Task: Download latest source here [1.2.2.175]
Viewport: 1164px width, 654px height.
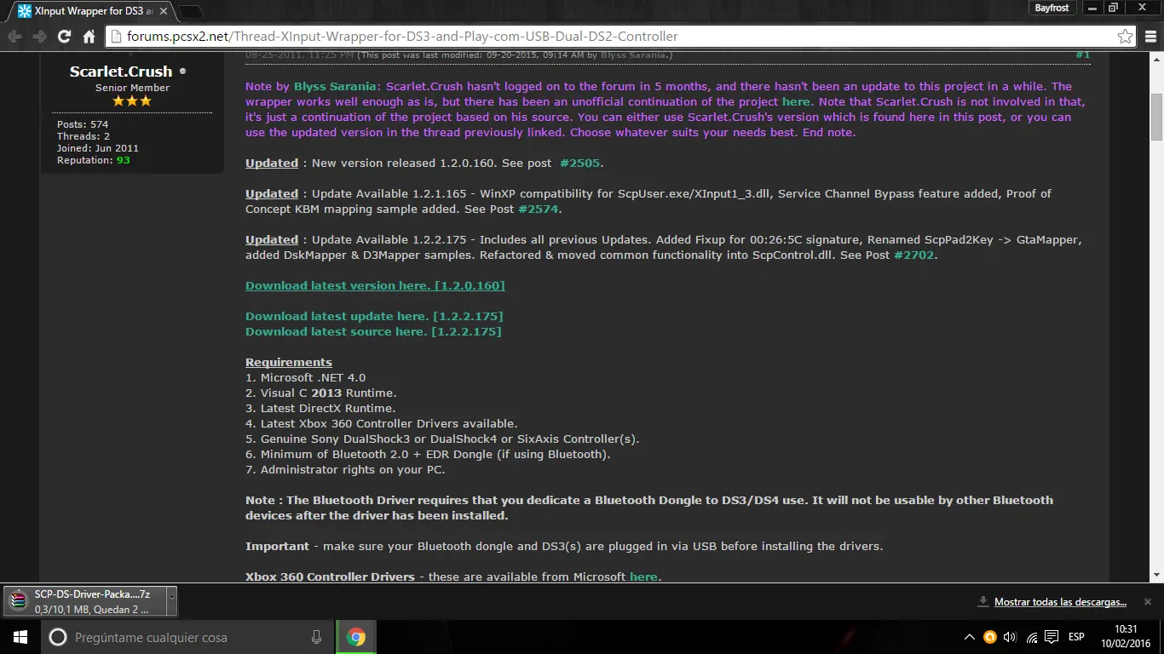Action: [373, 331]
